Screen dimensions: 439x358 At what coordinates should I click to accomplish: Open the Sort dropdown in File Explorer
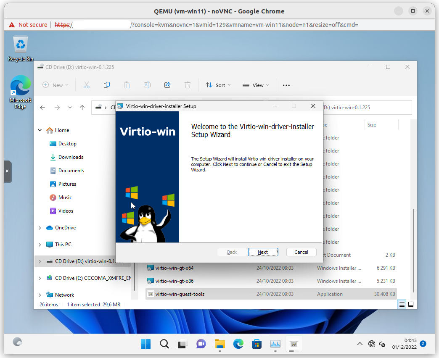click(x=218, y=85)
